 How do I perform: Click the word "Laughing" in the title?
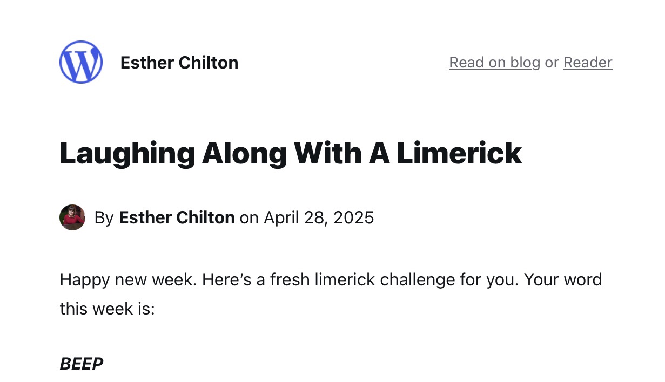tap(126, 154)
